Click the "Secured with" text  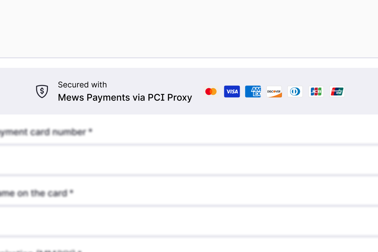pyautogui.click(x=82, y=85)
